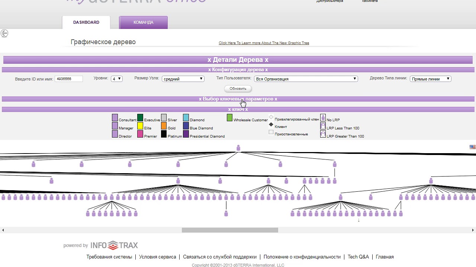Click the Silver grey swatch
This screenshot has width=476, height=267.
pyautogui.click(x=164, y=118)
